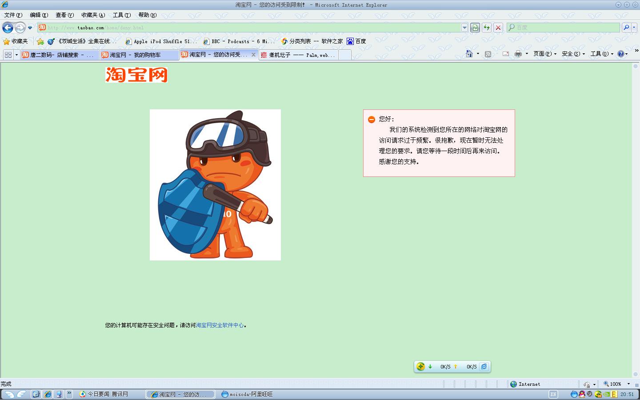This screenshot has width=640, height=400.
Task: Open the 淘宝网安全软件中心 link
Action: [220, 325]
